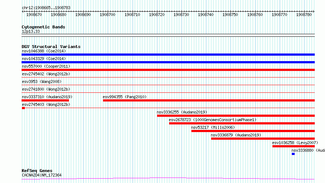
Task: Open the esv2741800 (Wong2012b) label
Action: (46, 89)
